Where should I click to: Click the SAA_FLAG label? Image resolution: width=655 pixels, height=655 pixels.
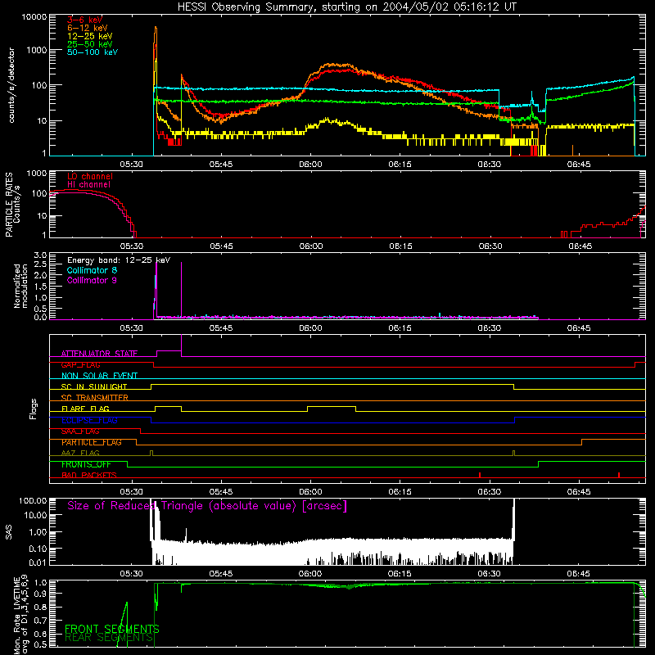80,431
